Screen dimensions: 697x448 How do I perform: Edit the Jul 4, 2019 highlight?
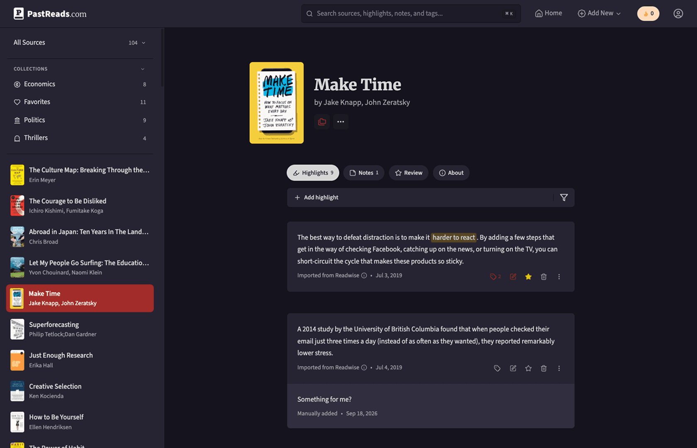(x=513, y=368)
